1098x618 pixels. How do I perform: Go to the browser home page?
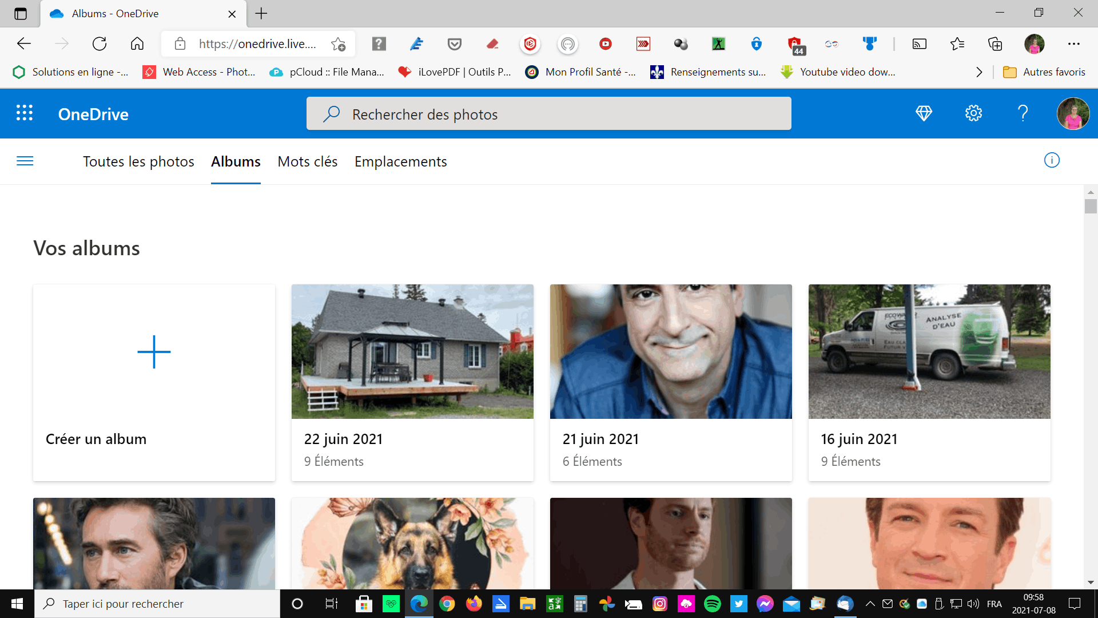click(137, 43)
